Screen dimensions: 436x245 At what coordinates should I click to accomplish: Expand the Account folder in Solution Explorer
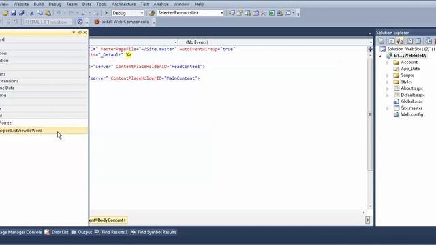pyautogui.click(x=388, y=63)
